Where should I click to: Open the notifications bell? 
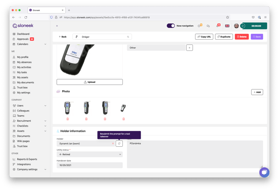coord(218,26)
